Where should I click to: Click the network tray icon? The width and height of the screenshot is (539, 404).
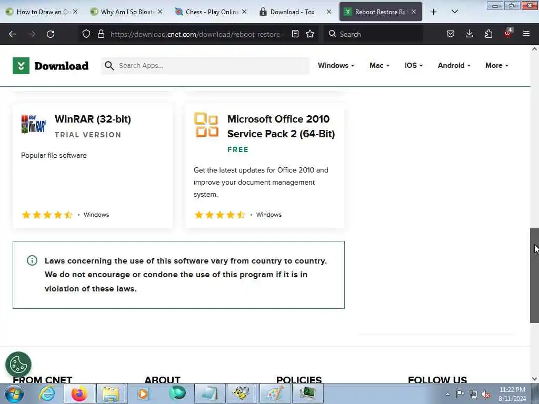coord(473,395)
